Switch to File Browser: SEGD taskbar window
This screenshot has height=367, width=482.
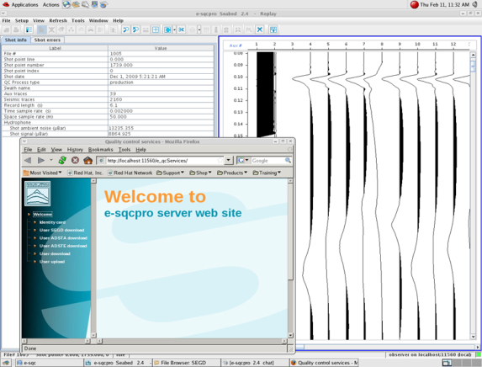click(x=186, y=363)
